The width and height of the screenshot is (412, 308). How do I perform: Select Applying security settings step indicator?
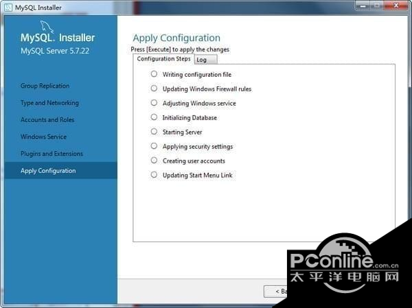click(154, 145)
